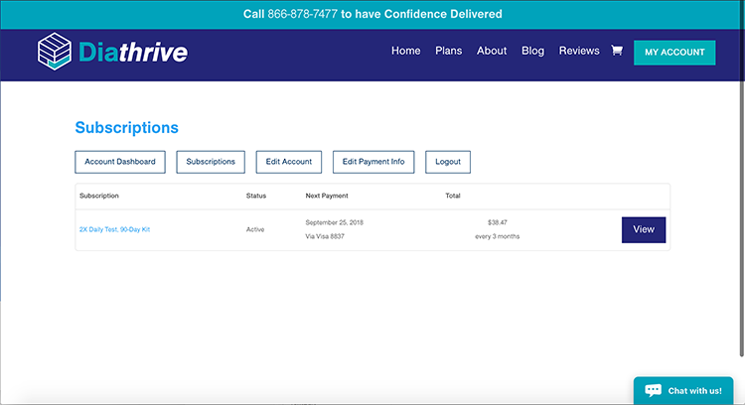This screenshot has width=745, height=405.
Task: Click the Via Visa 8837 text
Action: 325,236
